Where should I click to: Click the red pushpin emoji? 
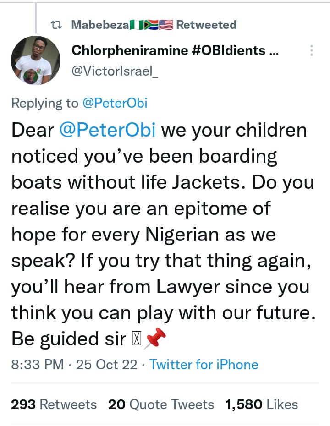click(x=155, y=339)
